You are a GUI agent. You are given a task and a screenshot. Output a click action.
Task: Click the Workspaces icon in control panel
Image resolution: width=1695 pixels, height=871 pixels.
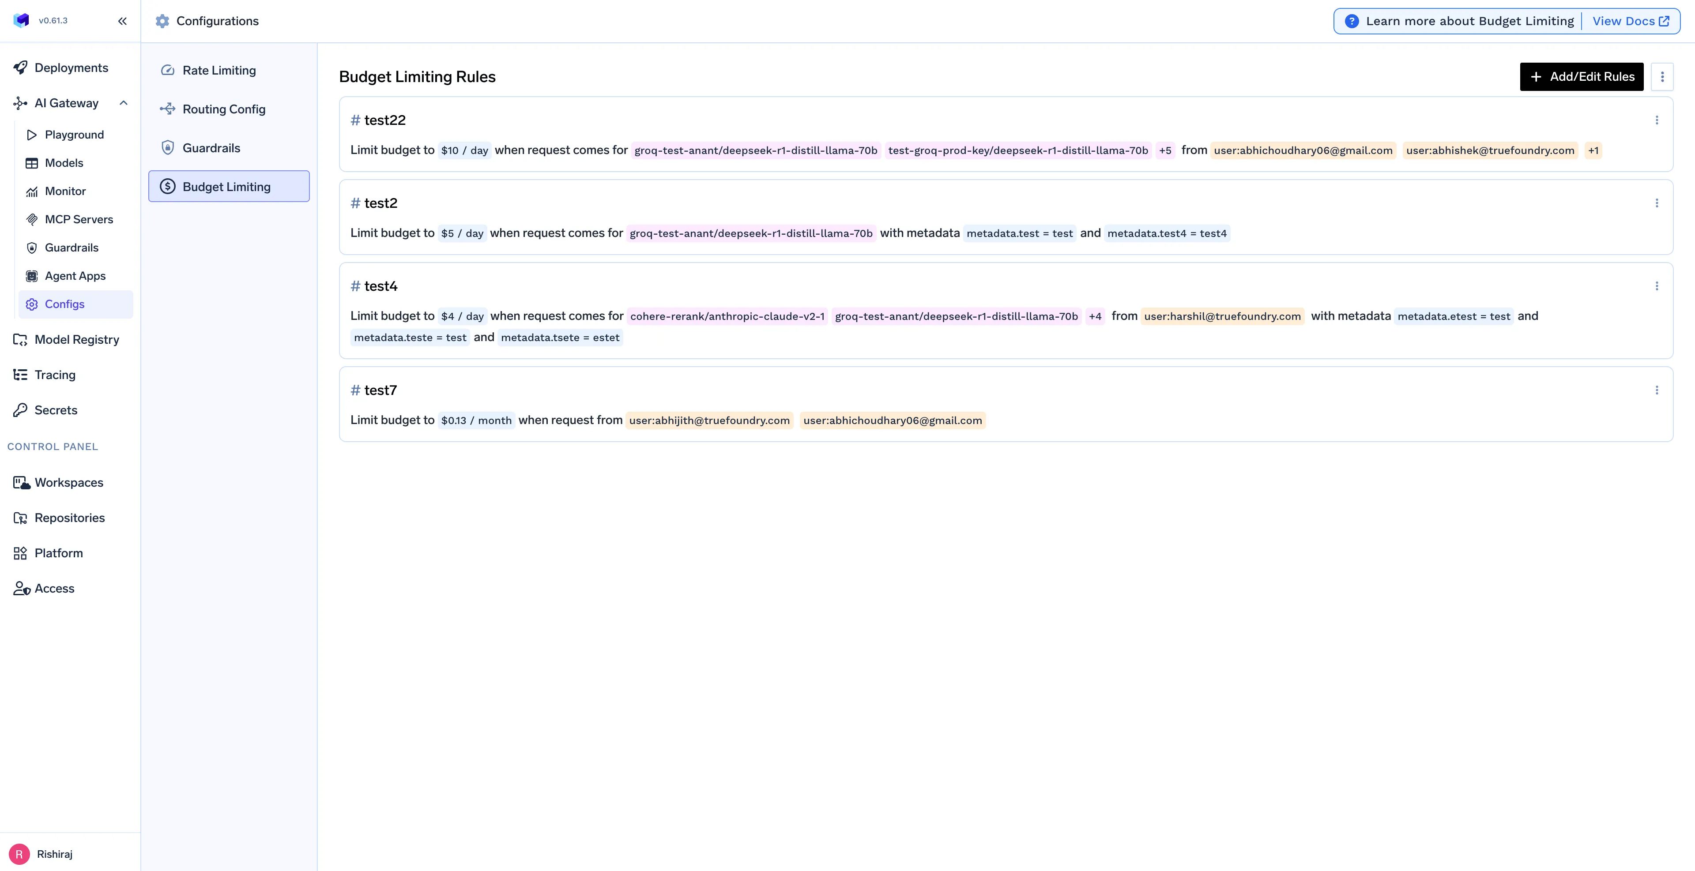21,483
